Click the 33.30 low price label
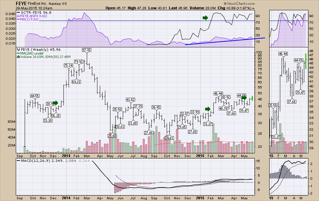Screen dimensions: 319x201 point(48,120)
